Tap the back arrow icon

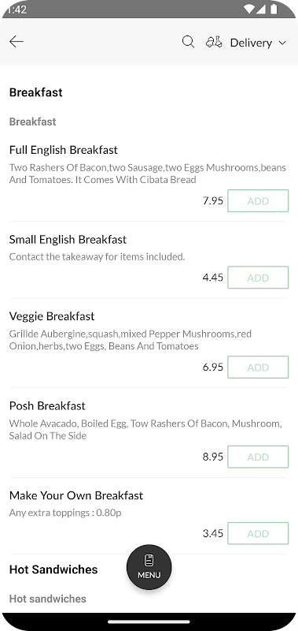pos(17,42)
